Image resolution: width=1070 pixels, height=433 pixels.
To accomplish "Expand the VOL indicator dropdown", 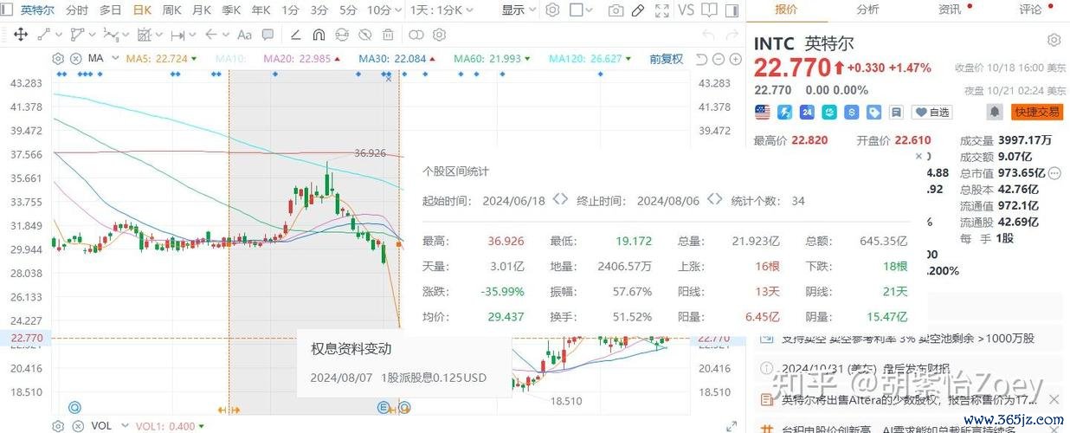I will click(124, 426).
